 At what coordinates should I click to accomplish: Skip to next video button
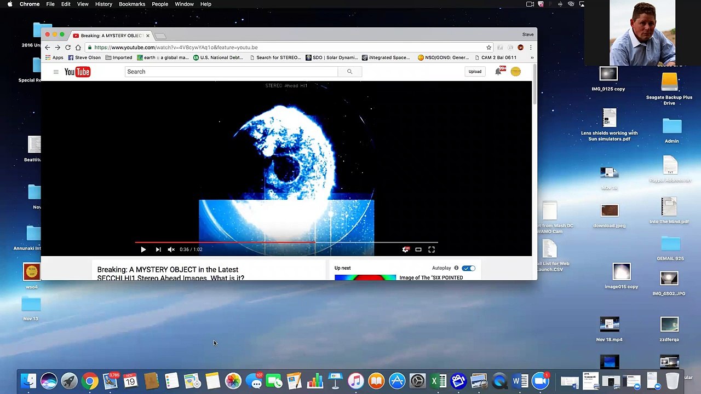coord(158,250)
